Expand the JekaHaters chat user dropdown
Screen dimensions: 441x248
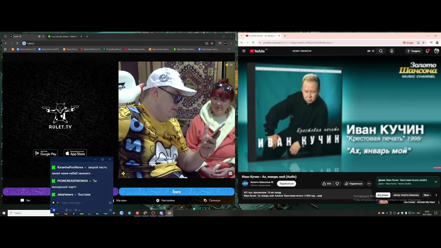click(x=75, y=195)
